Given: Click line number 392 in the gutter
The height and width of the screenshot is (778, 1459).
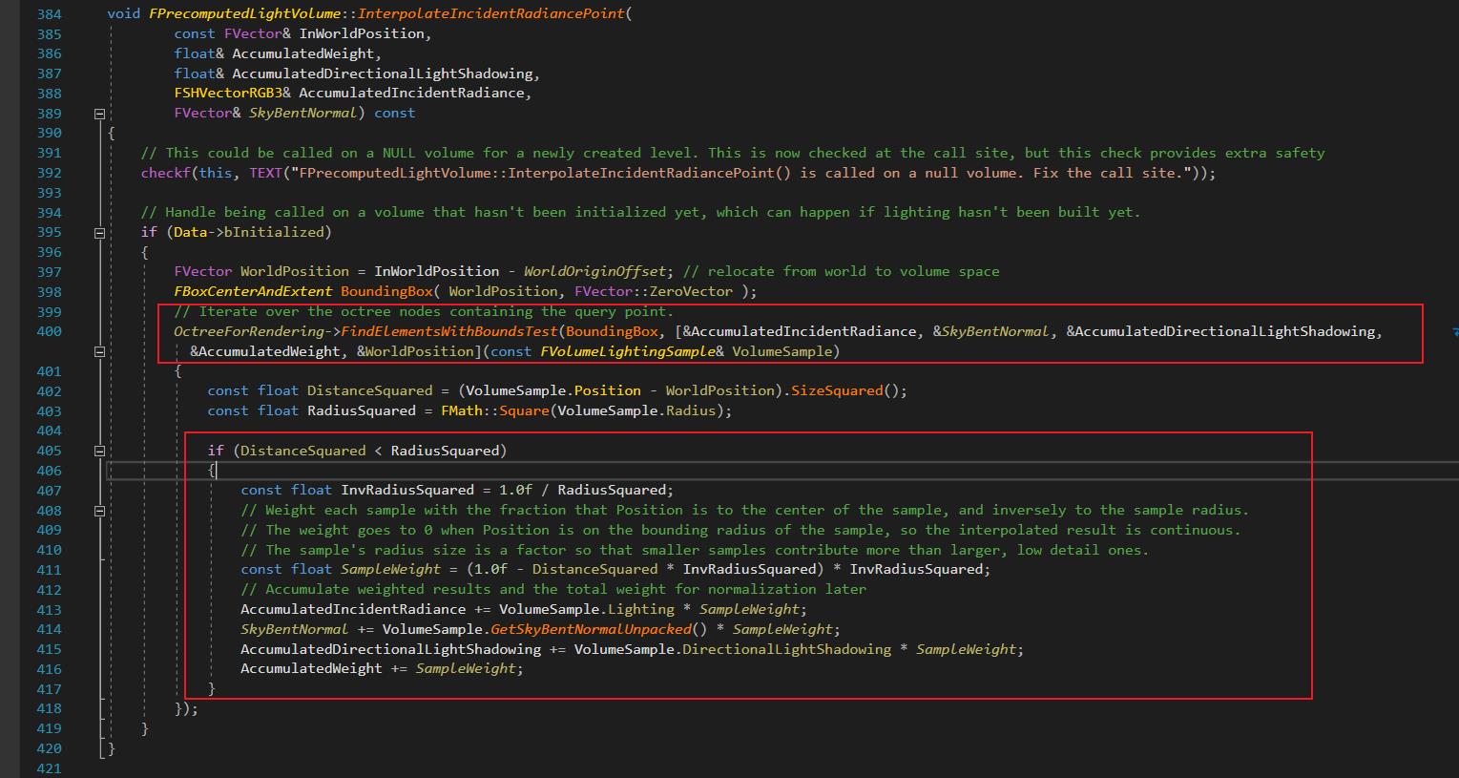Looking at the screenshot, I should [x=49, y=173].
